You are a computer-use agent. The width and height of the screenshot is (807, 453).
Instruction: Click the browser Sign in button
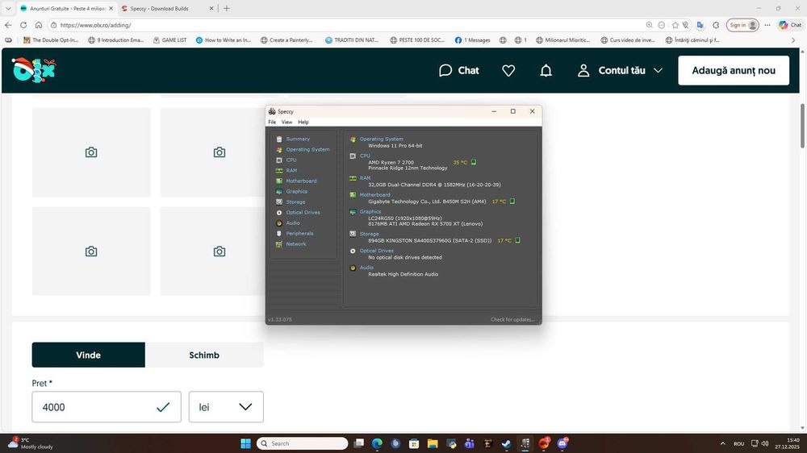click(742, 25)
